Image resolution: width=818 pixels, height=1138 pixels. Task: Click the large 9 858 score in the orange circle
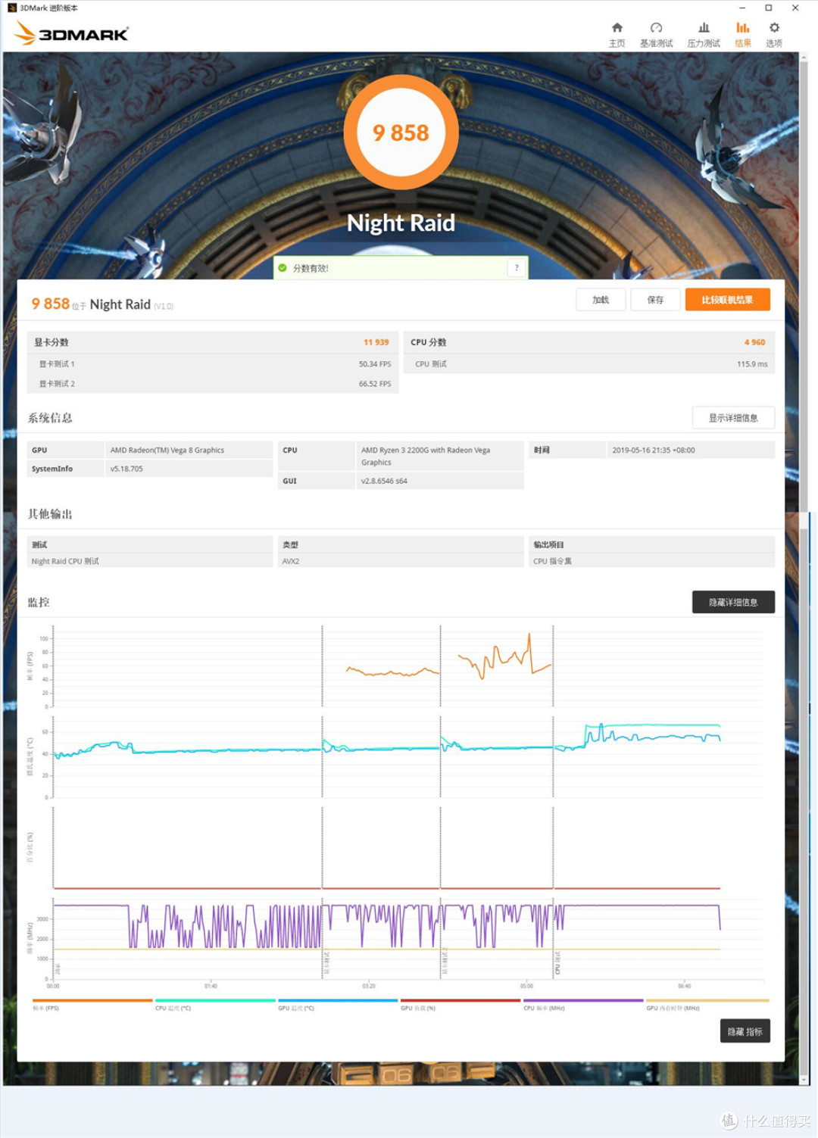pyautogui.click(x=401, y=133)
